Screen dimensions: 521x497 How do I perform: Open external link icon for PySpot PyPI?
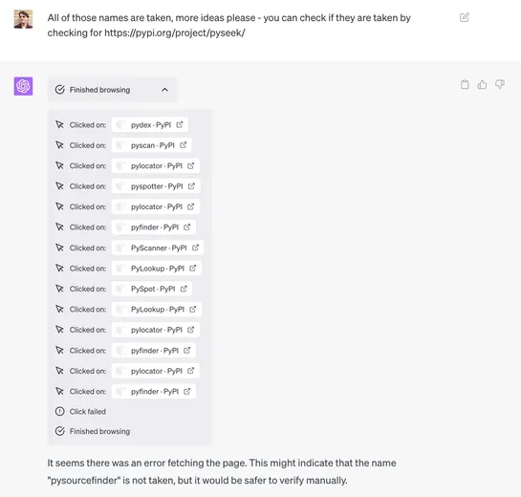184,289
